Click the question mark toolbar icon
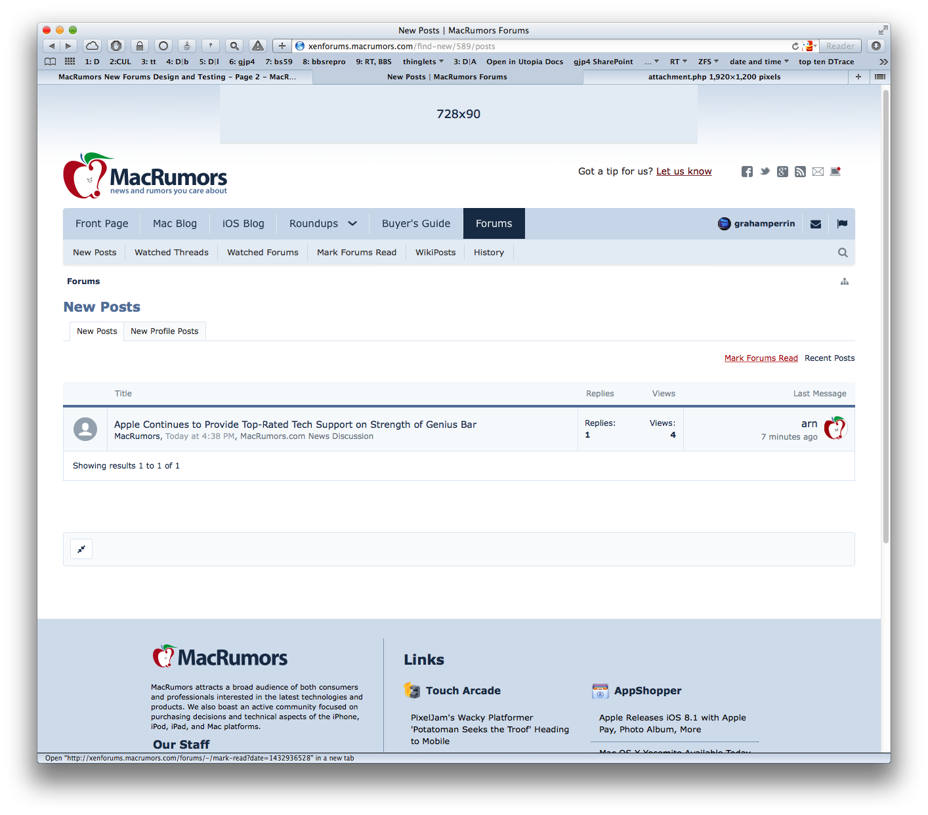 [211, 46]
